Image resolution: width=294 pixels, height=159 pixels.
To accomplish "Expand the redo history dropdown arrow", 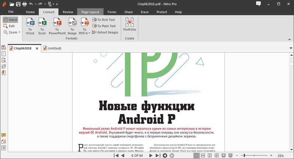I will [x=45, y=4].
